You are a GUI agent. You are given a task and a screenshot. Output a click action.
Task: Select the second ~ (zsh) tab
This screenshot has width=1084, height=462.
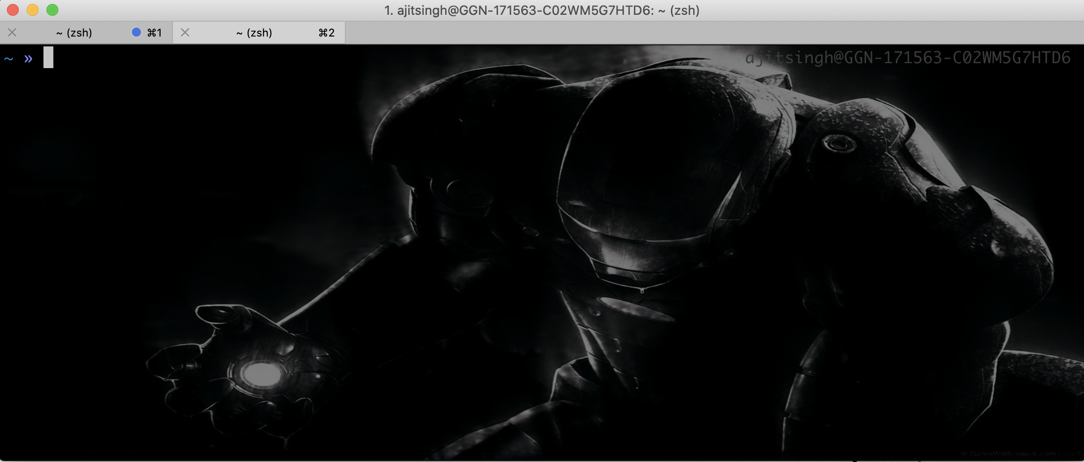click(x=254, y=33)
